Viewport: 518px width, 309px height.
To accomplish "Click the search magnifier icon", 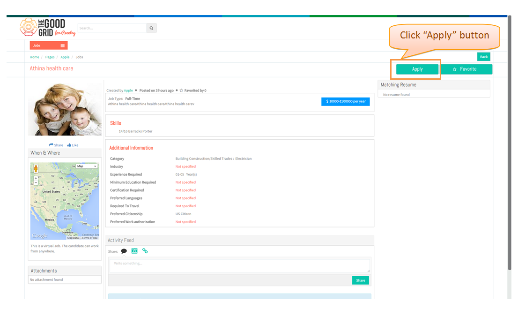I will point(151,28).
